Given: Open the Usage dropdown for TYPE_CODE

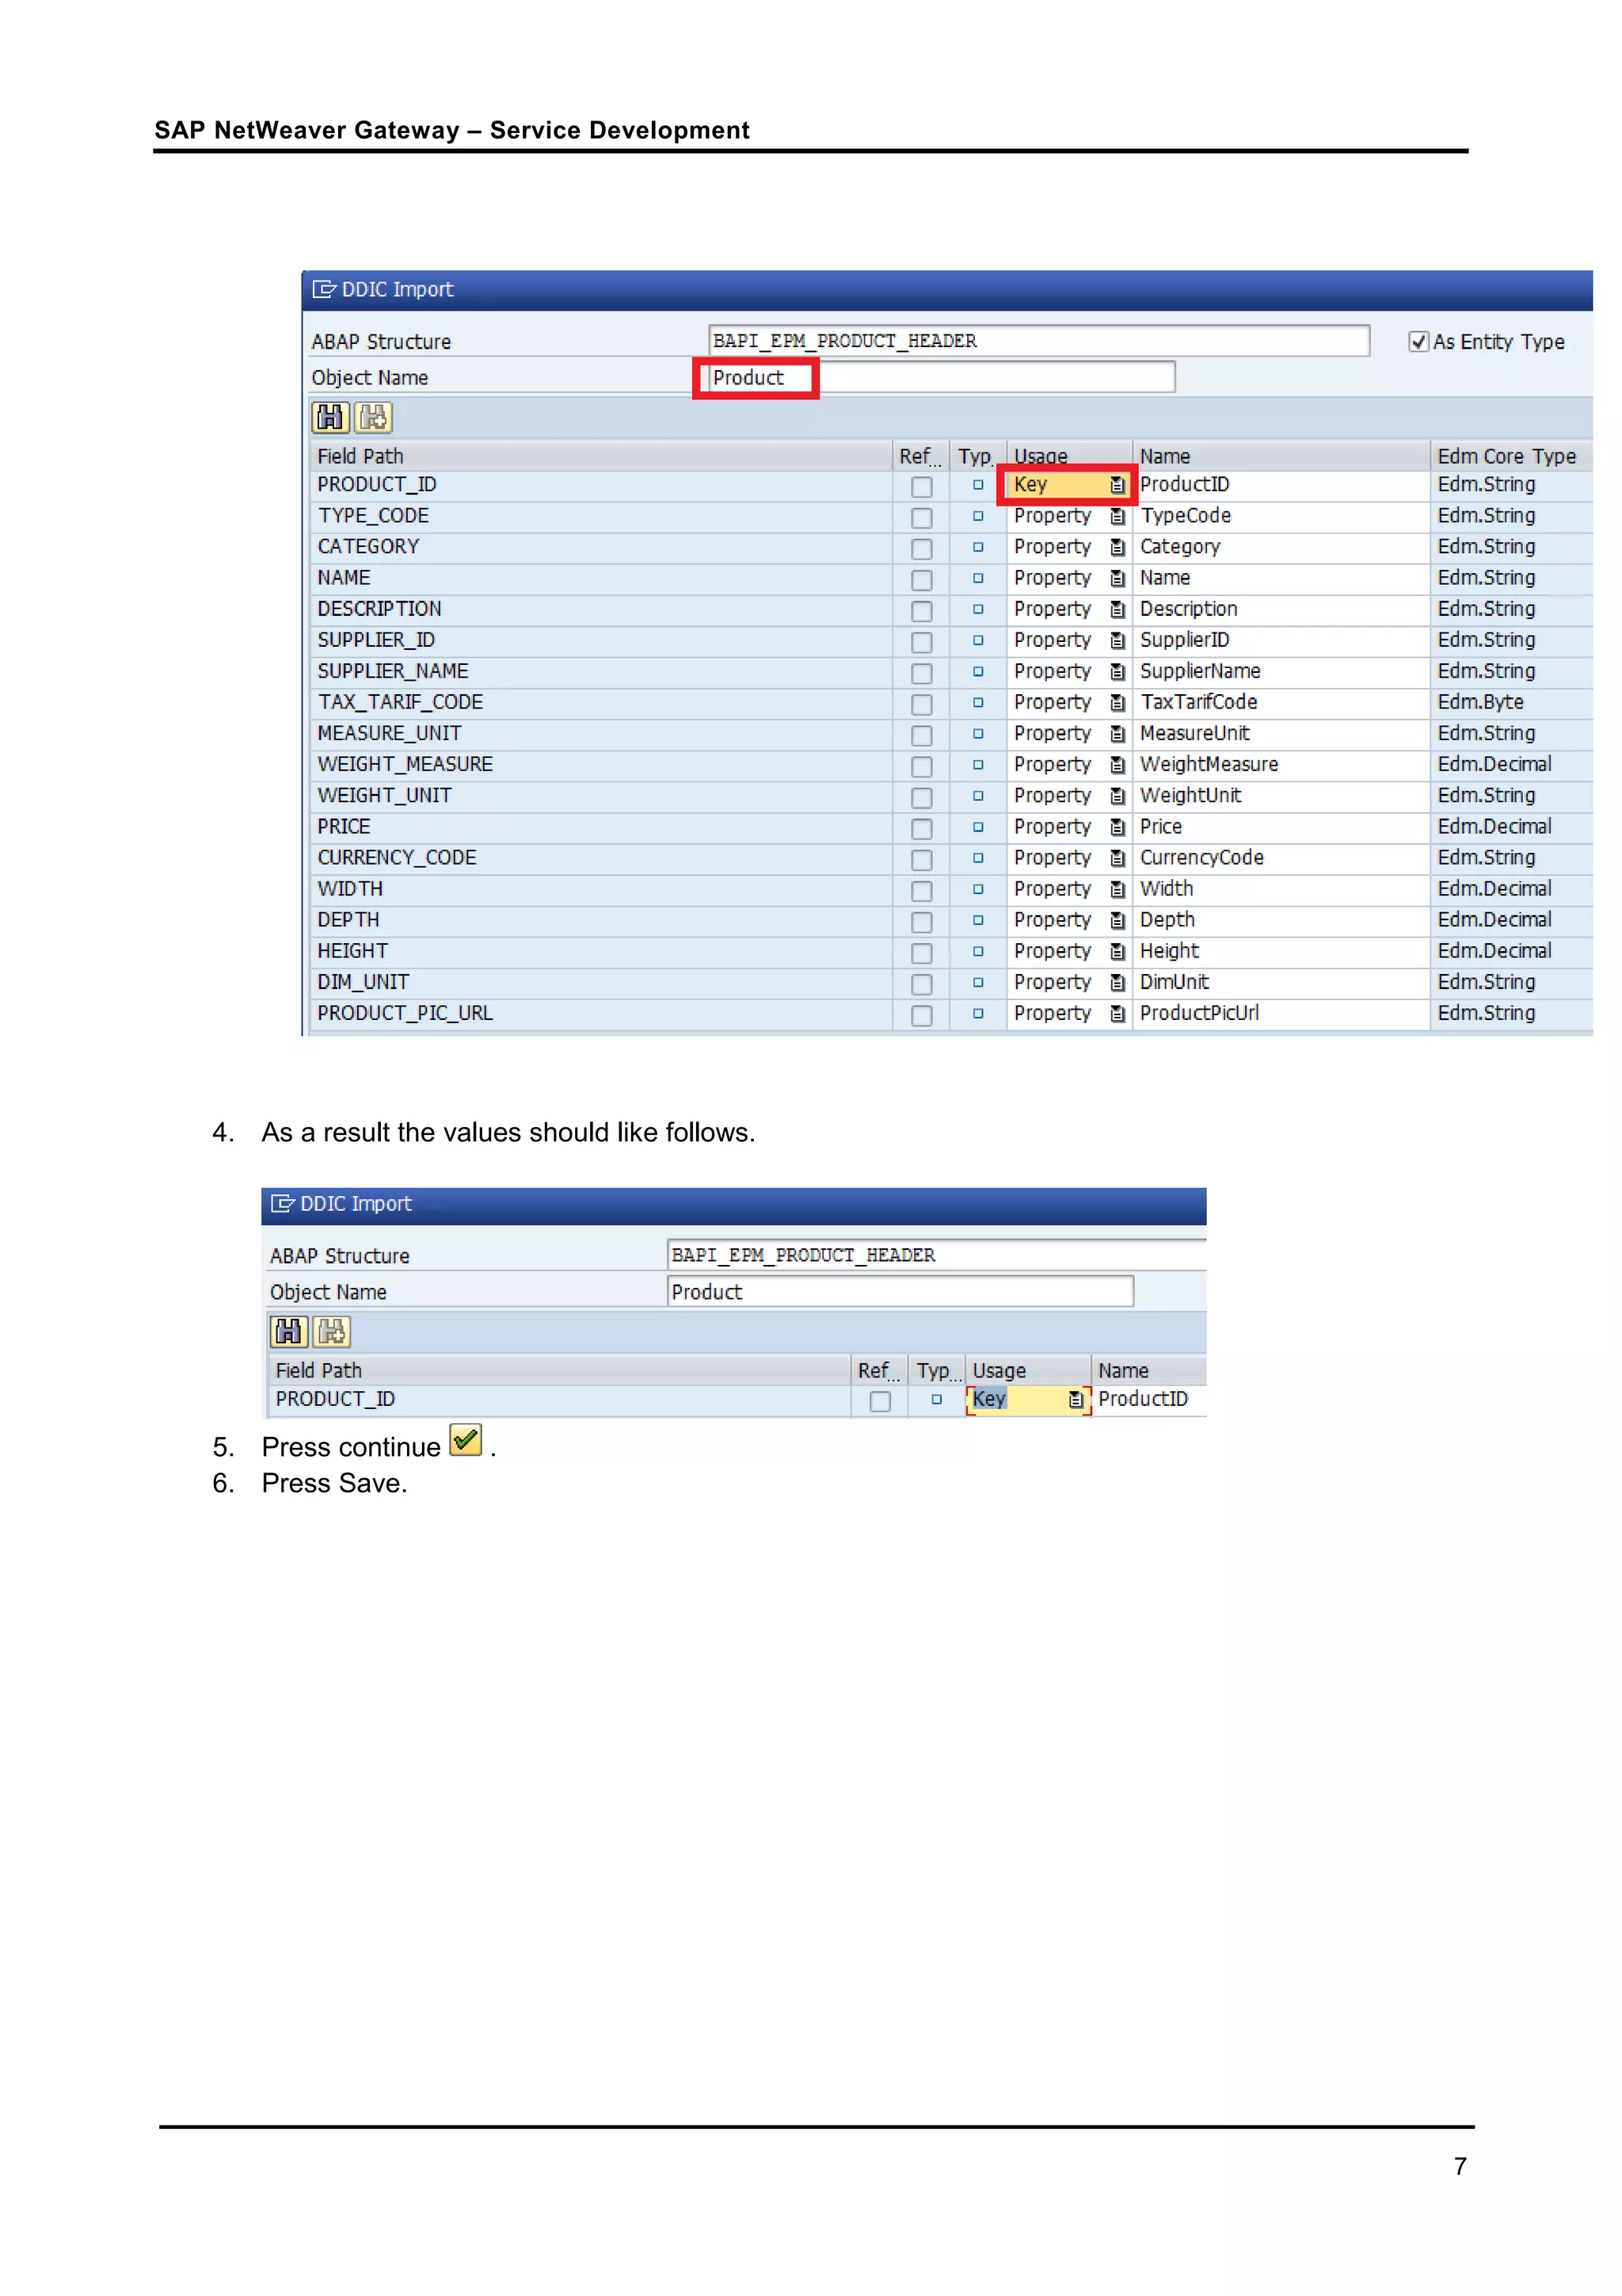Looking at the screenshot, I should 1118,516.
